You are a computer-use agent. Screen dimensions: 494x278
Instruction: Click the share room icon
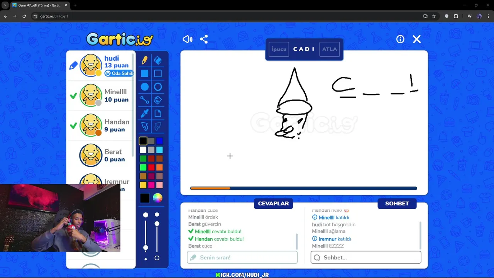pyautogui.click(x=204, y=39)
